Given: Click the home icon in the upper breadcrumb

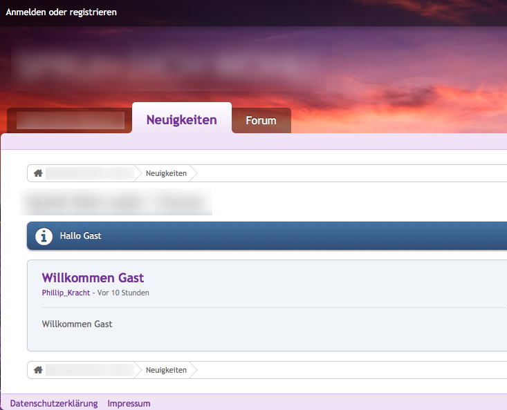Looking at the screenshot, I should point(38,173).
